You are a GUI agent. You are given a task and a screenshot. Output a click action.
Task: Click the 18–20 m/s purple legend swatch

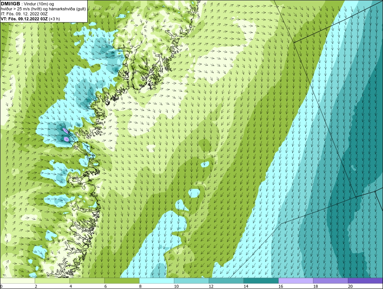click(331, 281)
